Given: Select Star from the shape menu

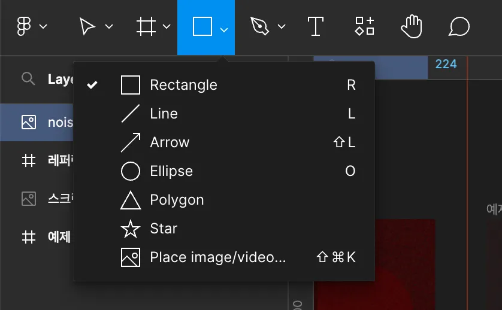Looking at the screenshot, I should (x=164, y=229).
